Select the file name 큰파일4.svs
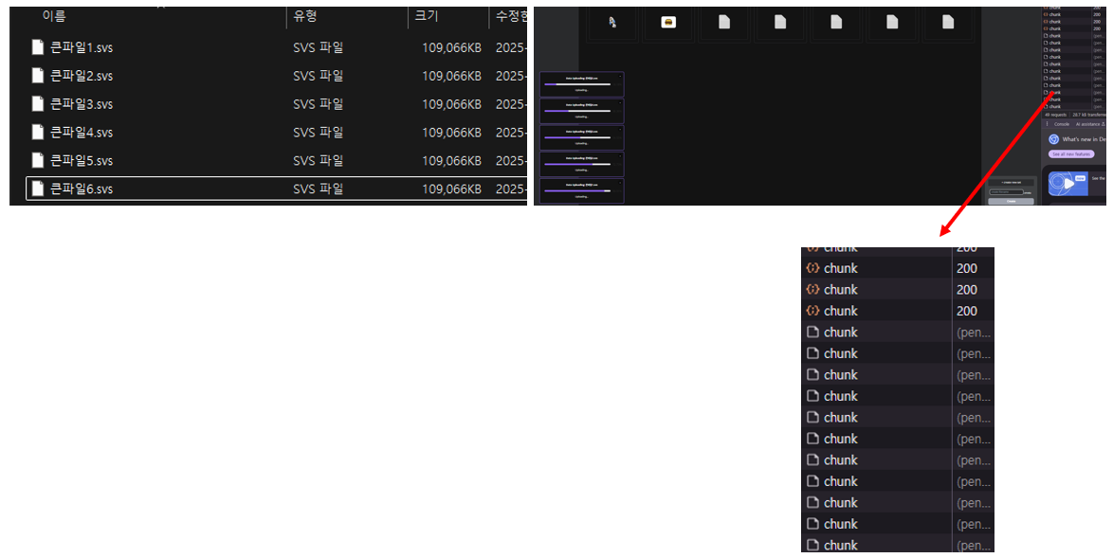This screenshot has height=558, width=1113. point(82,133)
